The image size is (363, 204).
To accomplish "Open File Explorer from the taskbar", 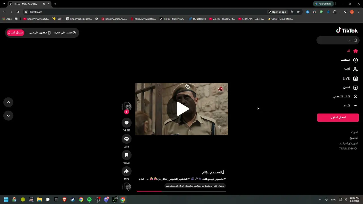I will pyautogui.click(x=39, y=199).
